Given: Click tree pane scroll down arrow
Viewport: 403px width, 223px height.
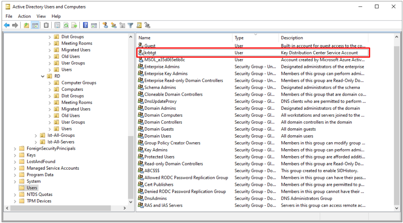Looking at the screenshot, I should click(x=131, y=202).
